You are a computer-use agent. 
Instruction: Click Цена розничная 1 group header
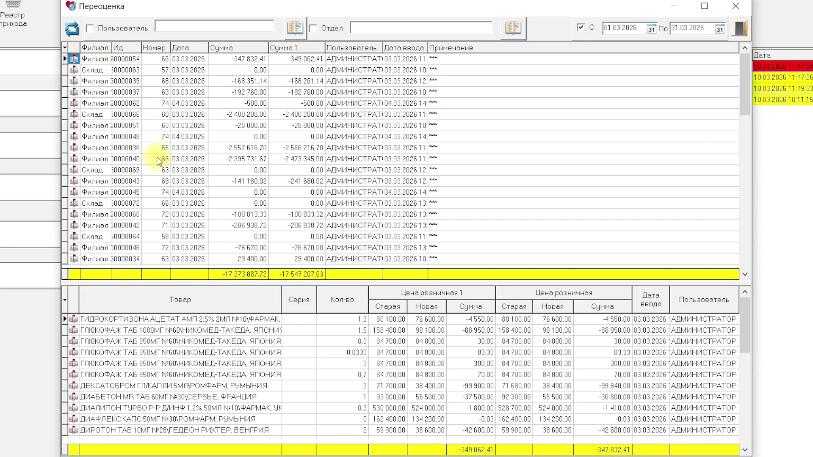point(432,293)
